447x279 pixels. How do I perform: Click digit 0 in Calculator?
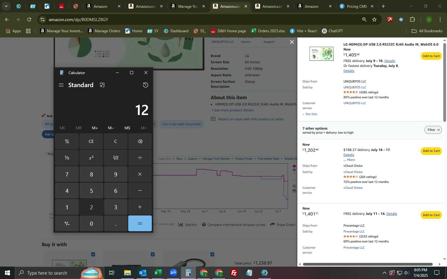click(x=91, y=224)
